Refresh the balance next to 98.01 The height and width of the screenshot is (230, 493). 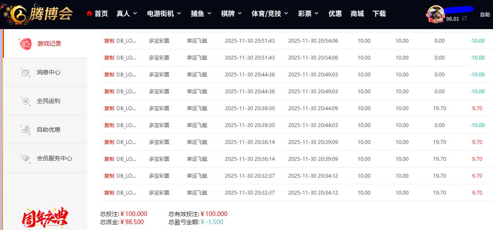click(465, 19)
